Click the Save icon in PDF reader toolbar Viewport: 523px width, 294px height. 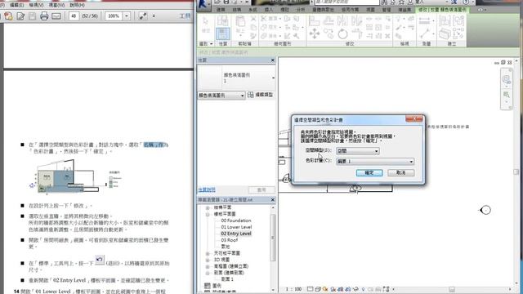point(33,16)
